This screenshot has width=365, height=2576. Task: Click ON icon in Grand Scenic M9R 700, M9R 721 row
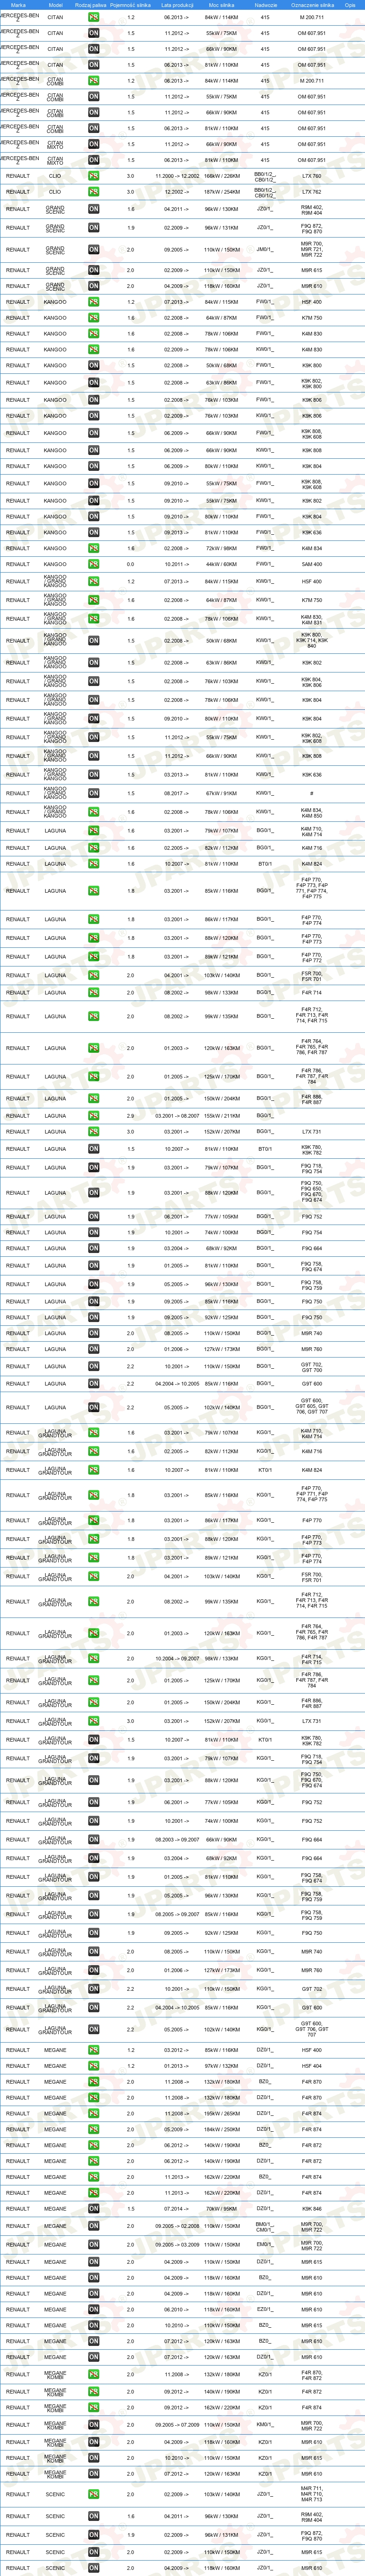(93, 250)
